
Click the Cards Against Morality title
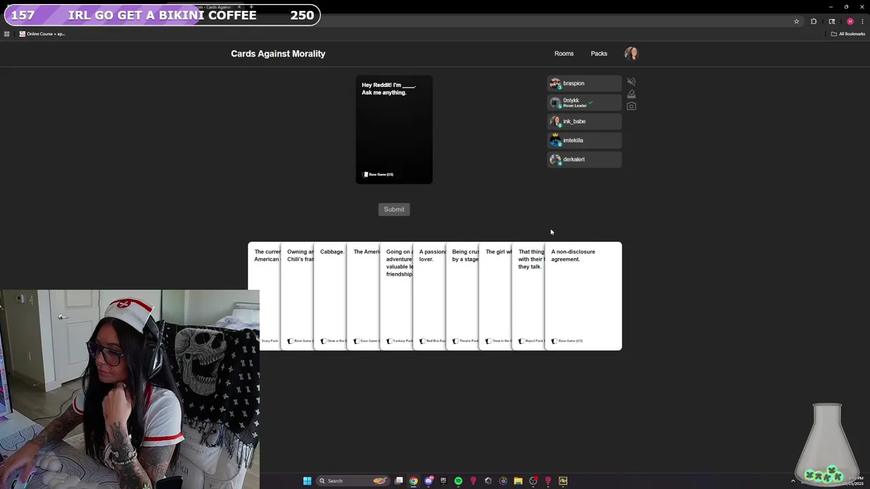pos(278,54)
